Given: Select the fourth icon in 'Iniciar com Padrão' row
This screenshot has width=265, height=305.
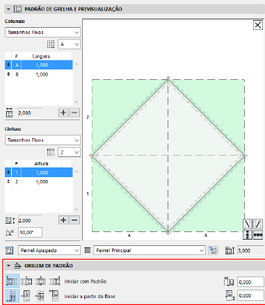Looking at the screenshot, I should (54, 281).
